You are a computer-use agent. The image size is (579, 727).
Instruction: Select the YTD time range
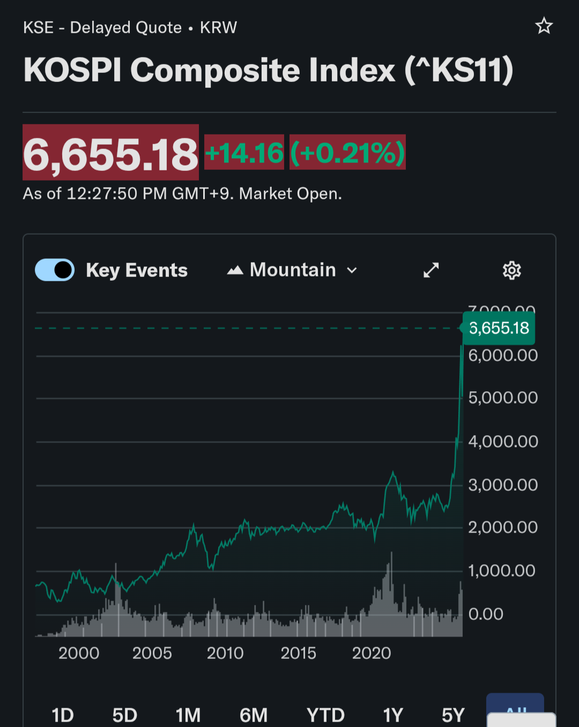[325, 715]
